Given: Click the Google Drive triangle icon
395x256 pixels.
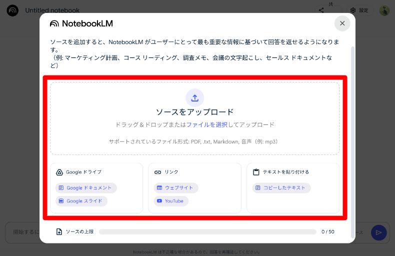Looking at the screenshot, I should [x=59, y=172].
